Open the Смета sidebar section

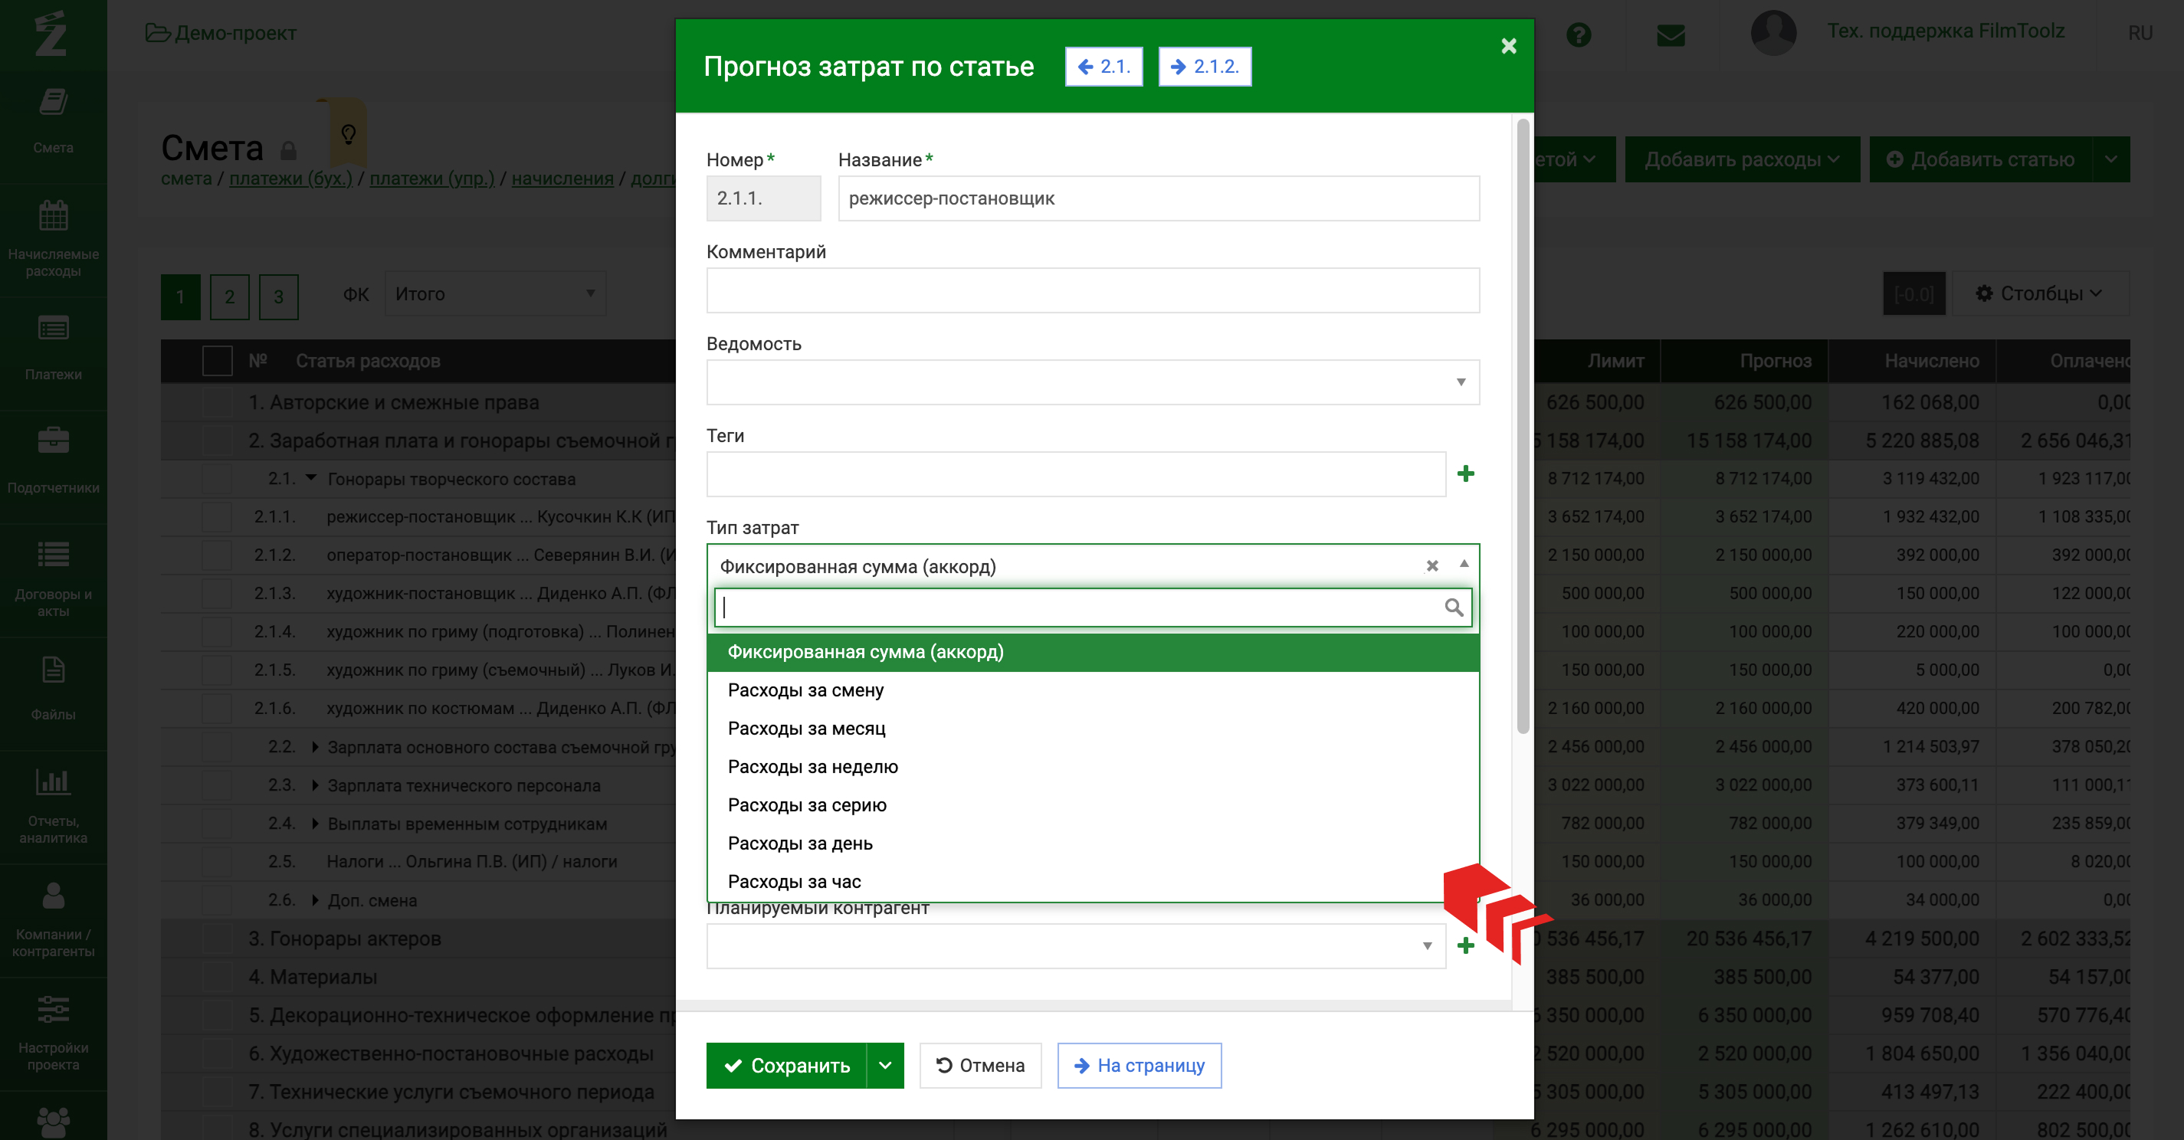tap(53, 120)
